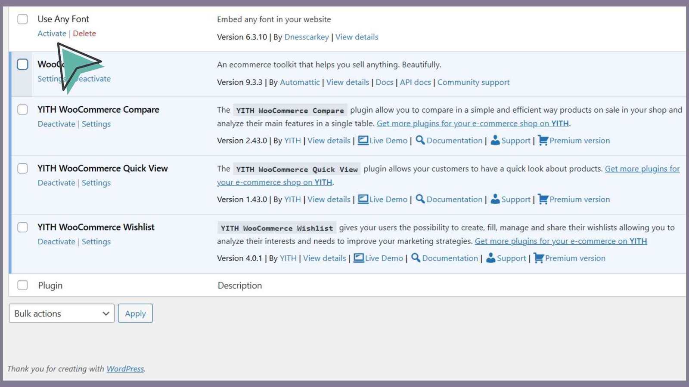The height and width of the screenshot is (387, 689).
Task: Click the Premium version cart icon in Wishlist row
Action: pos(539,258)
